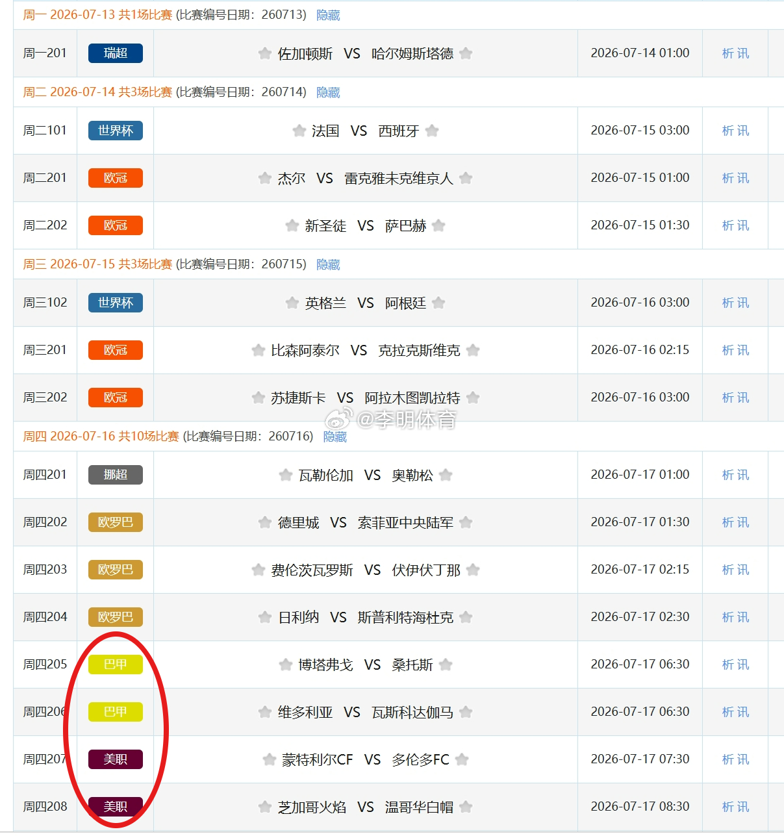Image resolution: width=784 pixels, height=836 pixels.
Task: Star the 萨巴赫 team
Action: [438, 225]
